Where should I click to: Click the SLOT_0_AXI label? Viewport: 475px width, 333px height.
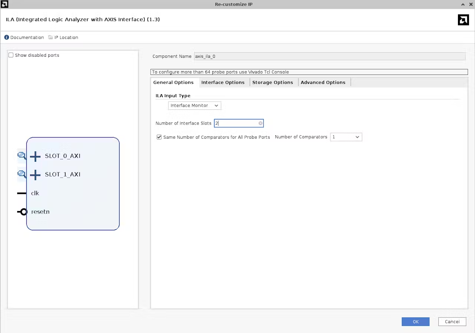click(x=63, y=156)
